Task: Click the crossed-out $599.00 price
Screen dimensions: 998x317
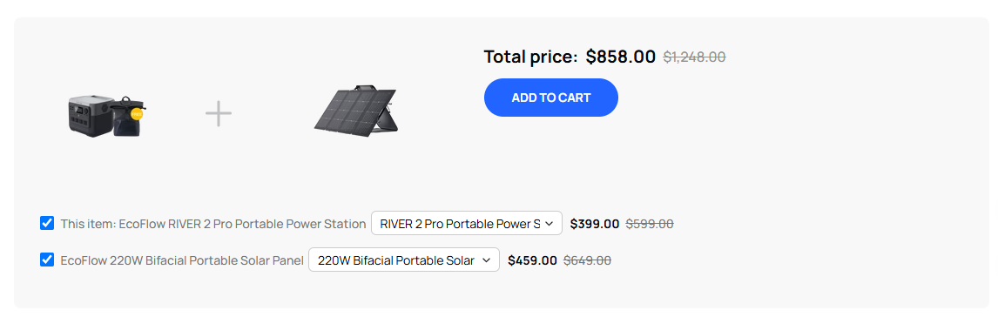Action: pyautogui.click(x=650, y=224)
